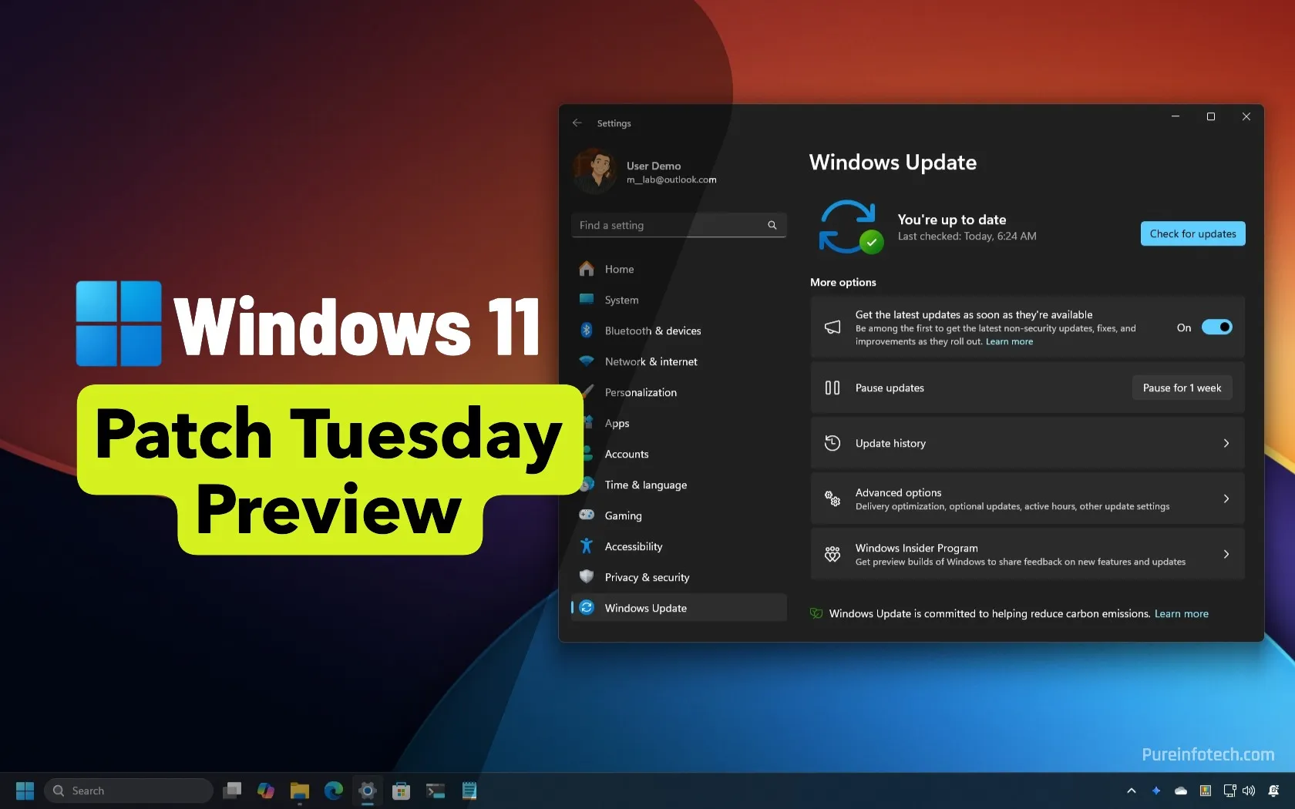Click Learn more link about latest updates
1295x809 pixels.
tap(1009, 341)
